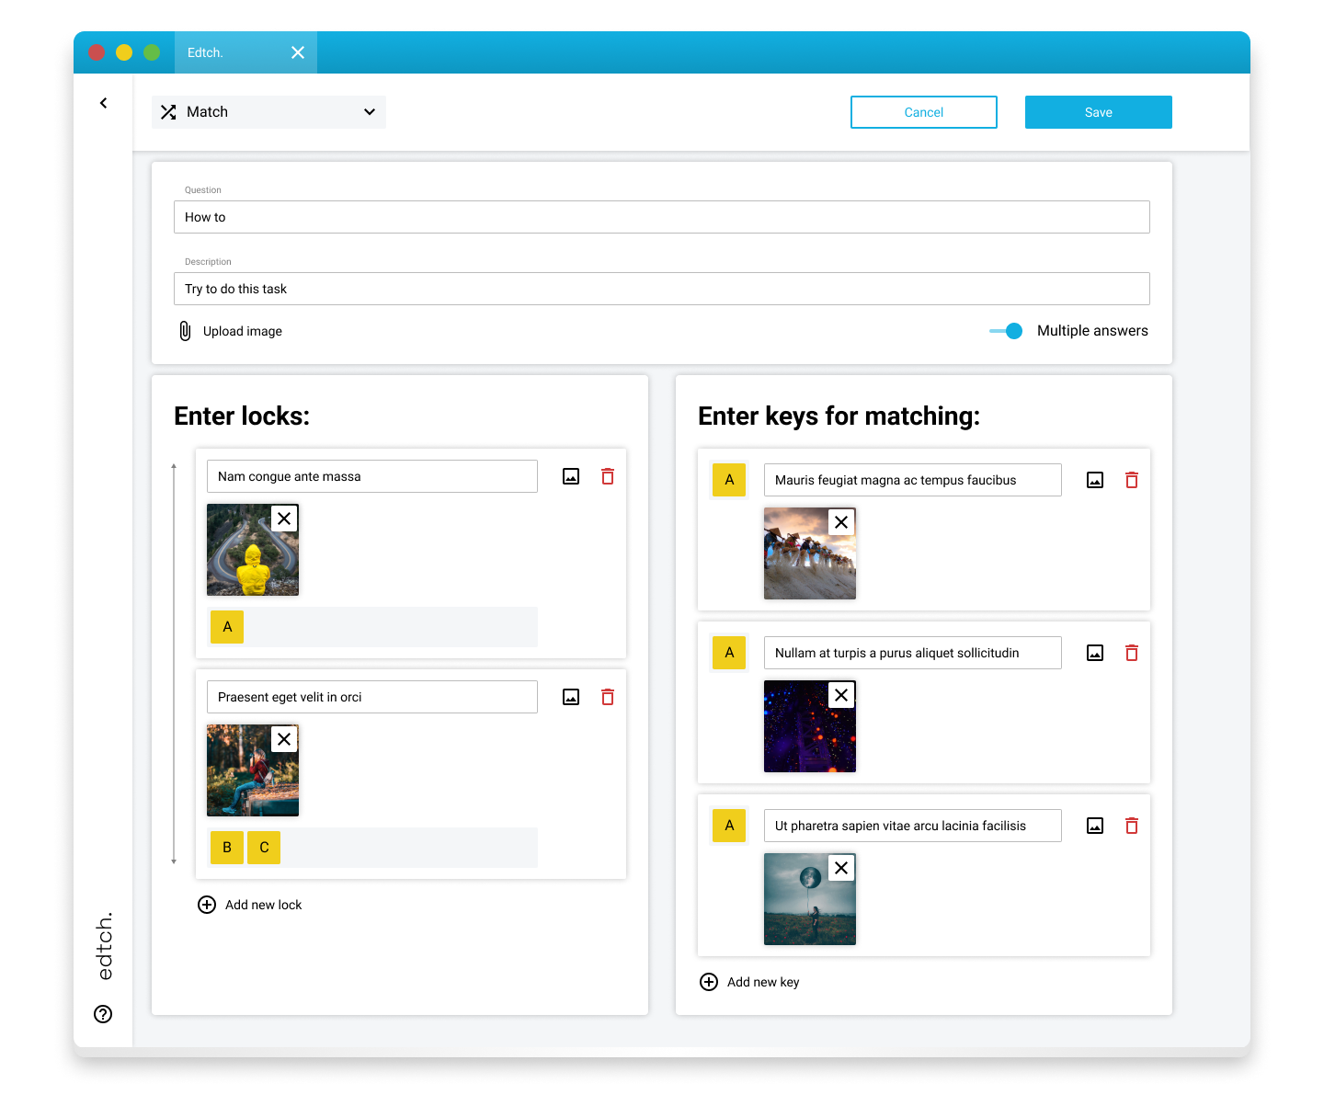The image size is (1324, 1106).
Task: Select the yellow 'B' badge on second lock
Action: (x=226, y=847)
